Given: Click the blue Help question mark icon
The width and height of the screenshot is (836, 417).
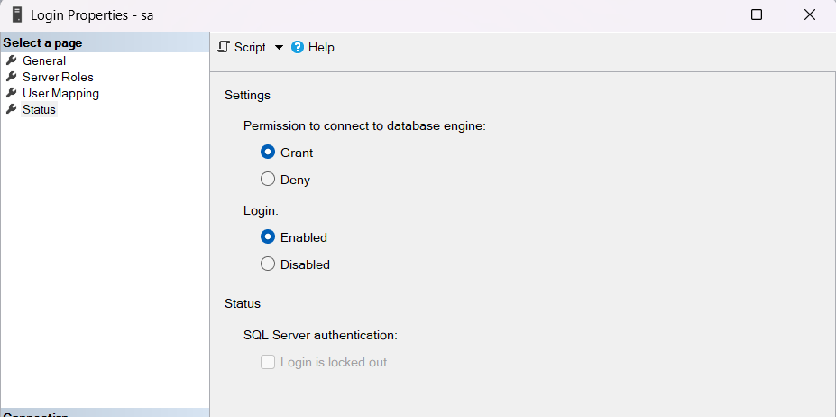Looking at the screenshot, I should [x=298, y=47].
